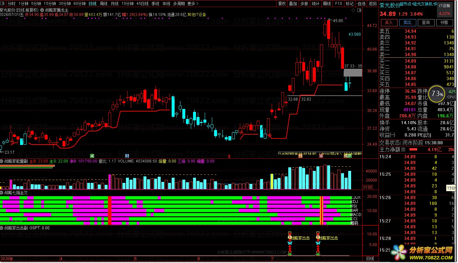Click the 2026年 label on time axis
The image size is (458, 263).
click(7, 258)
